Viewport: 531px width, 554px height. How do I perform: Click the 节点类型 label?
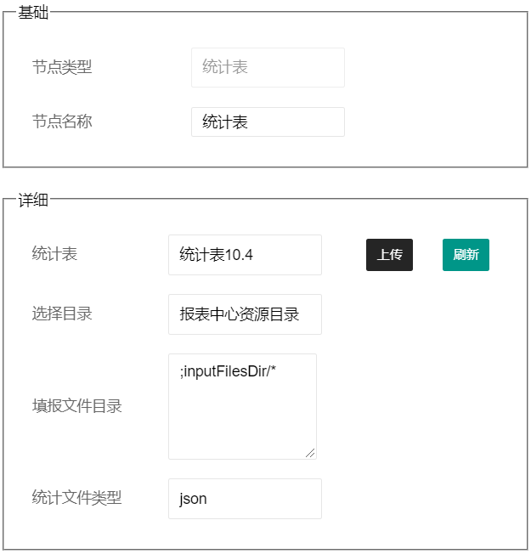click(62, 67)
